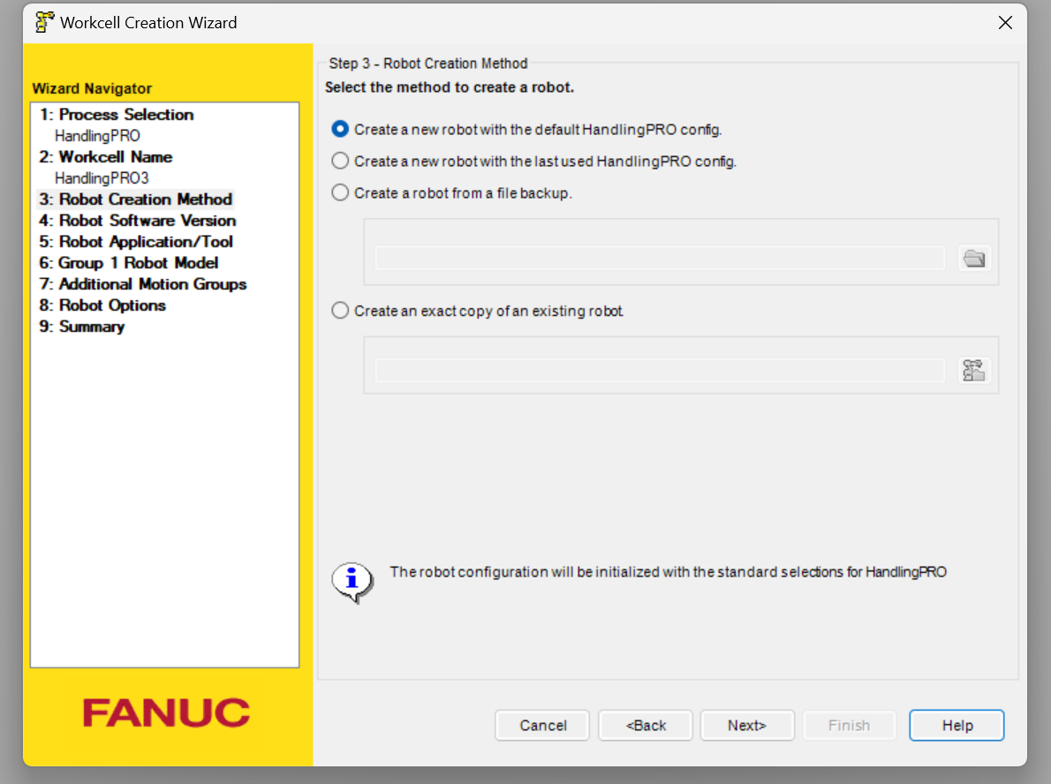The width and height of the screenshot is (1051, 784).
Task: Click the HandlingPRO process value in navigator
Action: click(x=97, y=136)
